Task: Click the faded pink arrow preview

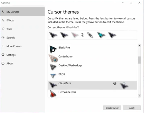Action: pyautogui.click(x=75, y=35)
